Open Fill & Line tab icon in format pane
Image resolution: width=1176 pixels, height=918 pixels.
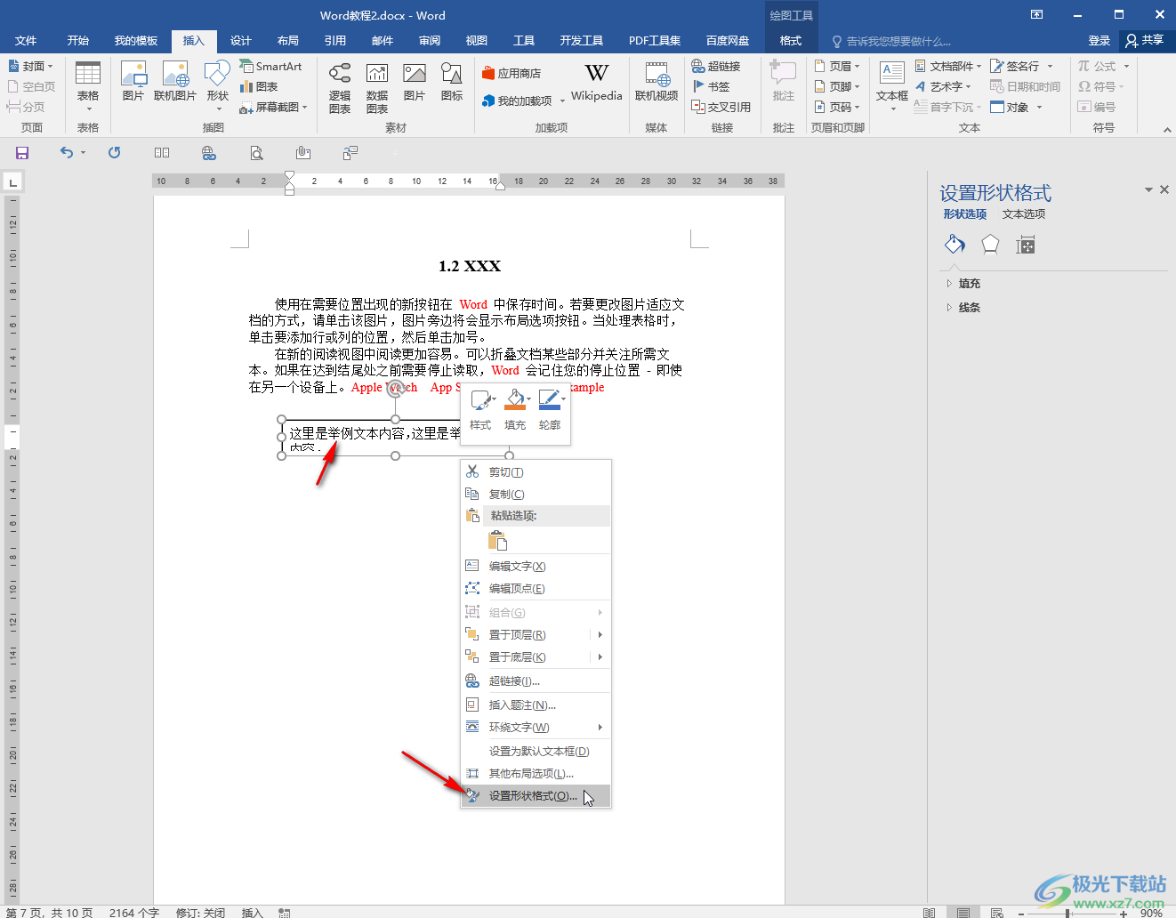[954, 244]
